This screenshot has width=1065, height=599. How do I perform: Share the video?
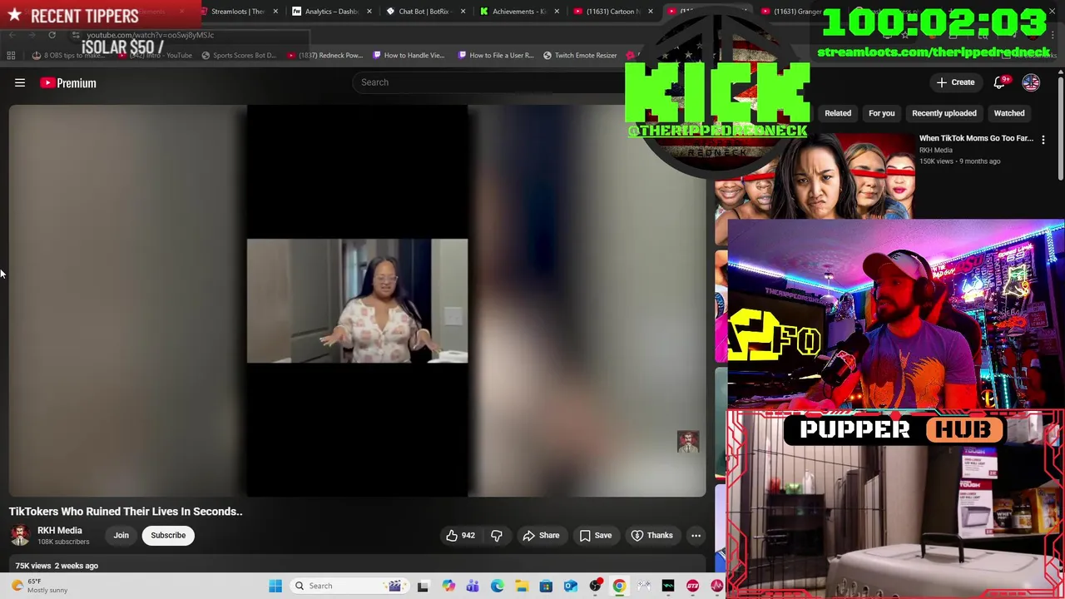(541, 535)
